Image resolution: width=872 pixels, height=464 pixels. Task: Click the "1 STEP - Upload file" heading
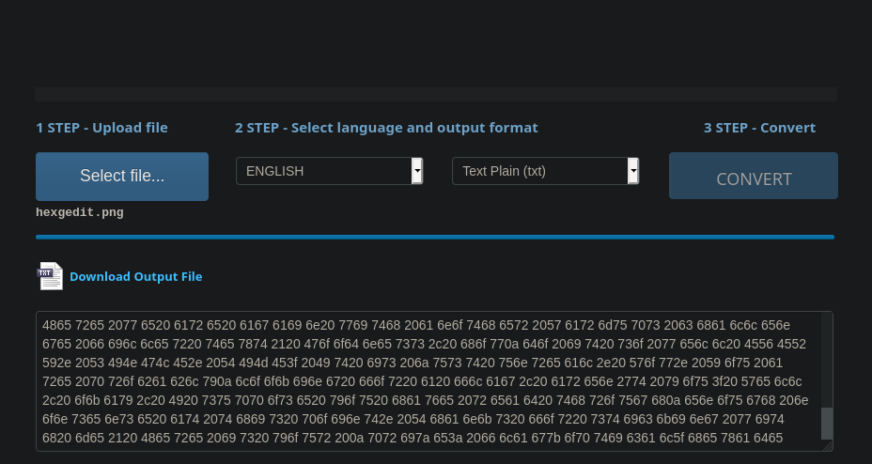click(x=101, y=128)
